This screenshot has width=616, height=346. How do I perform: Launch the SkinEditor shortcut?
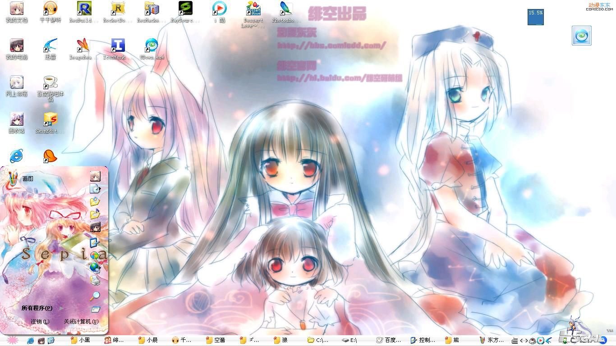pos(50,123)
